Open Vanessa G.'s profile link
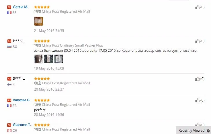This screenshot has height=134, width=211. coord(22,100)
